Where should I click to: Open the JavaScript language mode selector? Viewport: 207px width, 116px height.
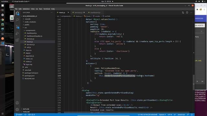[181, 115]
